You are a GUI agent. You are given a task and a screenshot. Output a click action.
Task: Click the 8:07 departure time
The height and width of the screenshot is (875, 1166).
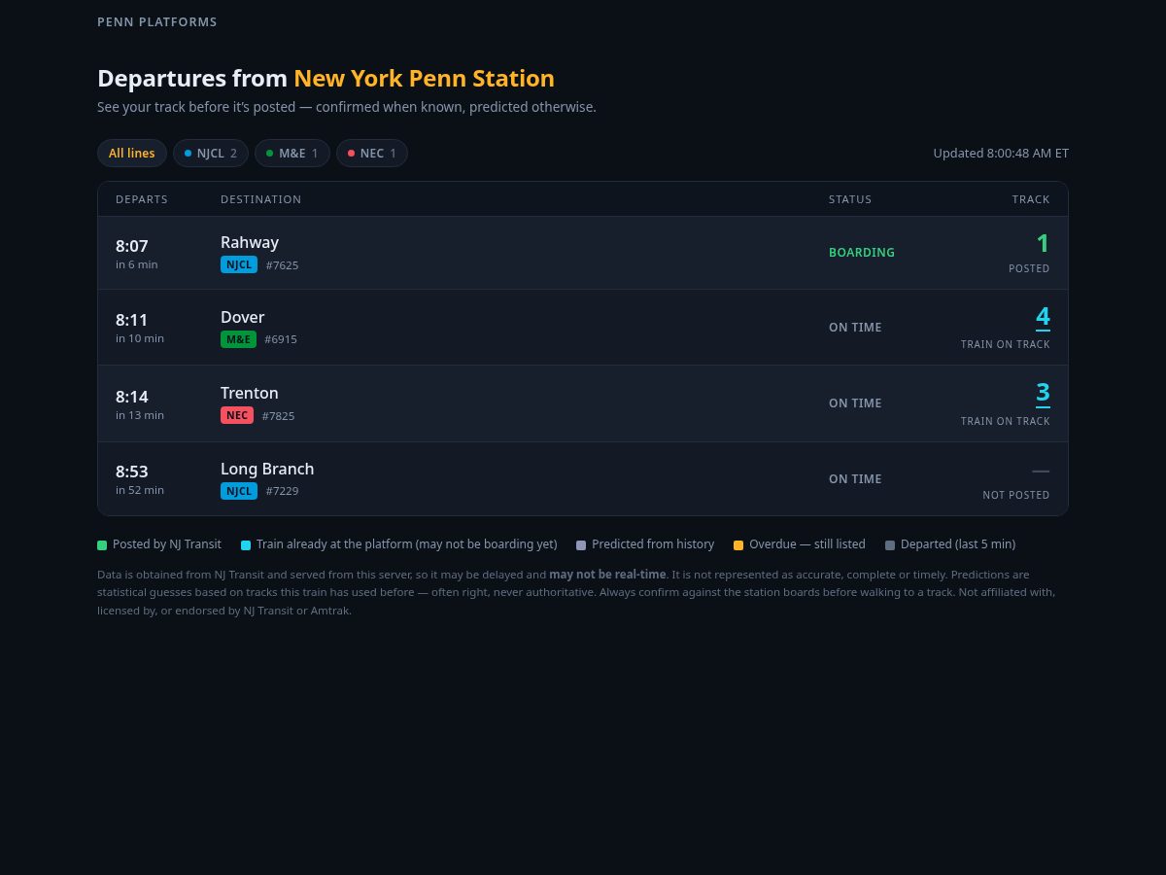click(x=132, y=246)
